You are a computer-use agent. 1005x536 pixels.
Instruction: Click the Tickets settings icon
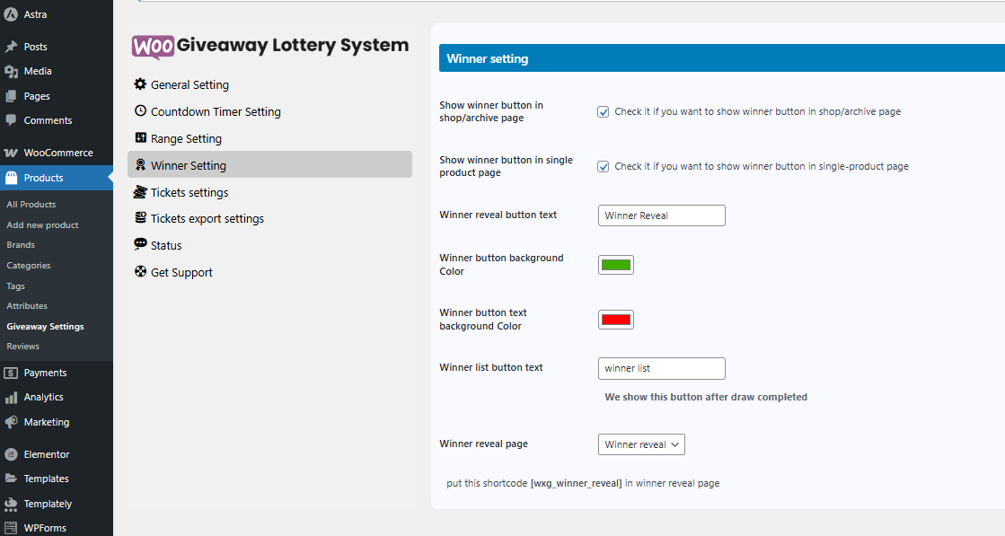(140, 192)
